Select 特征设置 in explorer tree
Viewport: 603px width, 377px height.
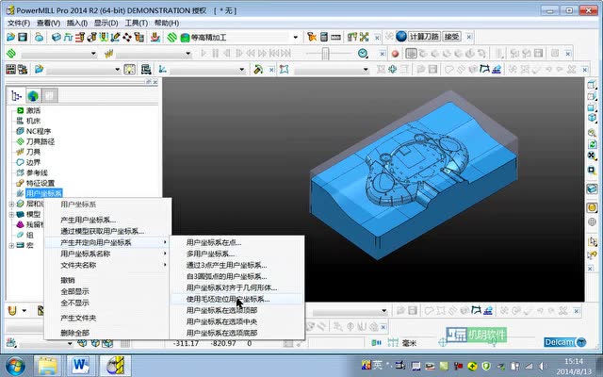coord(41,183)
